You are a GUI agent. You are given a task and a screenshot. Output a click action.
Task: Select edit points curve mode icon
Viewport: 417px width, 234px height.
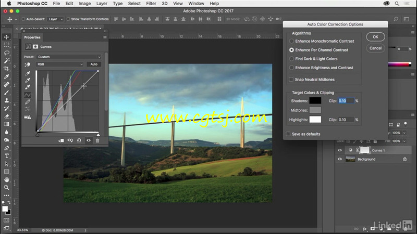28,95
